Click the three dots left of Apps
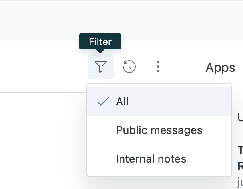This screenshot has height=189, width=243. point(158,67)
